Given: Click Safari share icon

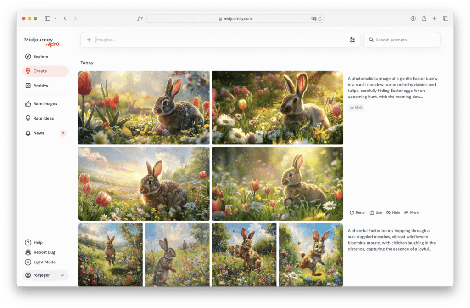Looking at the screenshot, I should 424,18.
